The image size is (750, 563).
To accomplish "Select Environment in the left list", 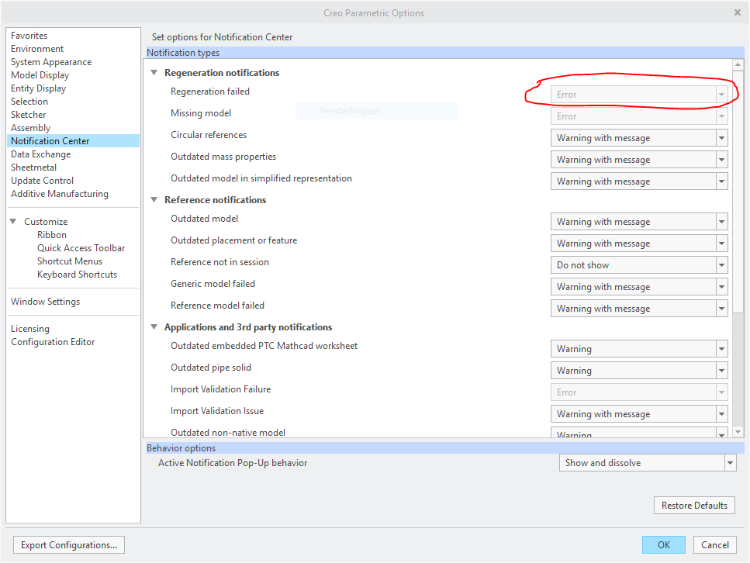I will pyautogui.click(x=37, y=49).
